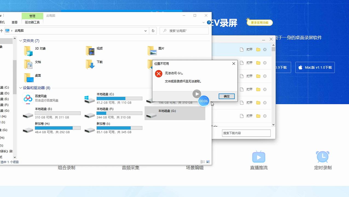Open containing folder of the first download item
The image size is (349, 197).
[258, 49]
